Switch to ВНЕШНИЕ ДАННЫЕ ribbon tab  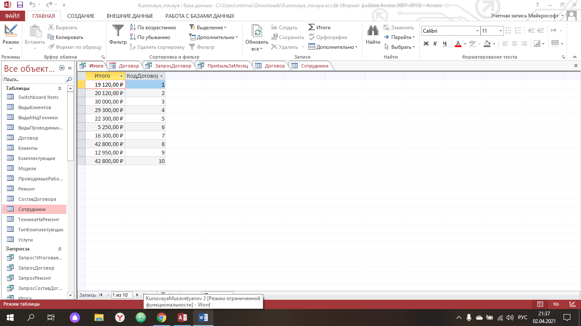point(130,16)
